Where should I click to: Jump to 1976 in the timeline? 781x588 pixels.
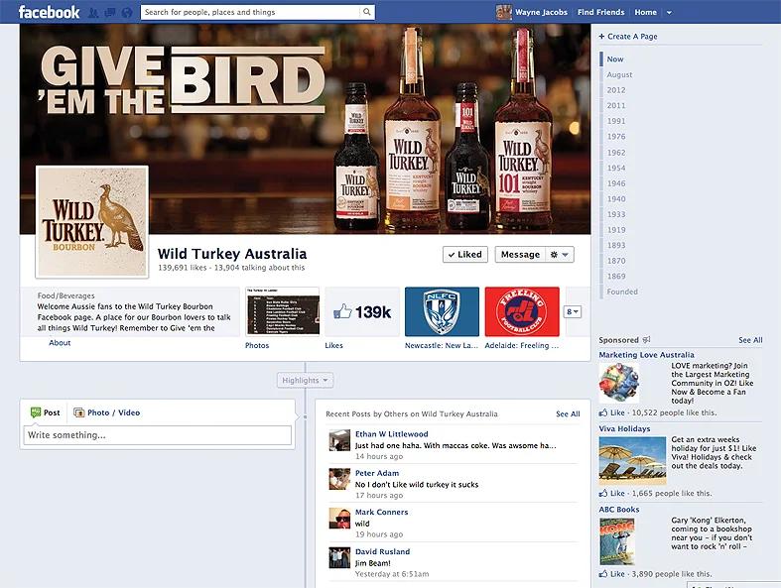click(x=616, y=137)
